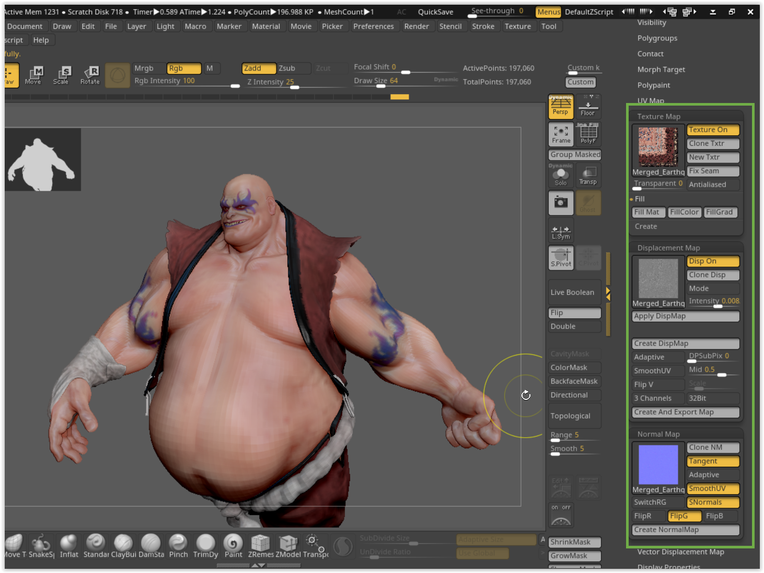Image resolution: width=764 pixels, height=573 pixels.
Task: Expand the Vector Displacement Map section
Action: click(680, 552)
